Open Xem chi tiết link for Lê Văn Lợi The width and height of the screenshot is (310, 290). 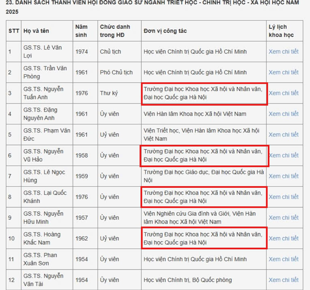[283, 52]
